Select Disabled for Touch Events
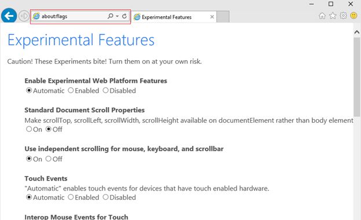 tap(105, 197)
